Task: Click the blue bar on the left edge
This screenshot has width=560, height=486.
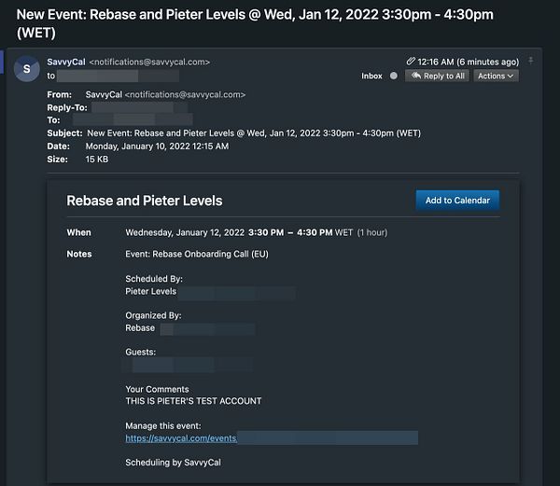Action: click(x=2, y=62)
